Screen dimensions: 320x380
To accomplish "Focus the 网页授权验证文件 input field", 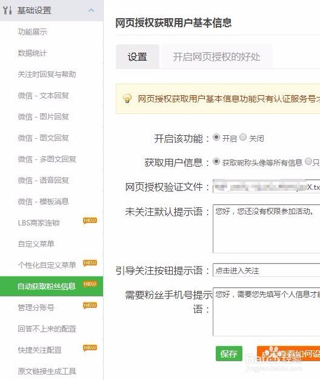I will pyautogui.click(x=267, y=187).
